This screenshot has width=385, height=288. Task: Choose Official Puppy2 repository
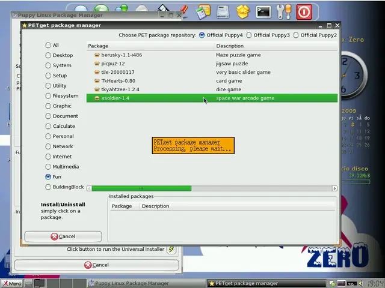click(315, 35)
